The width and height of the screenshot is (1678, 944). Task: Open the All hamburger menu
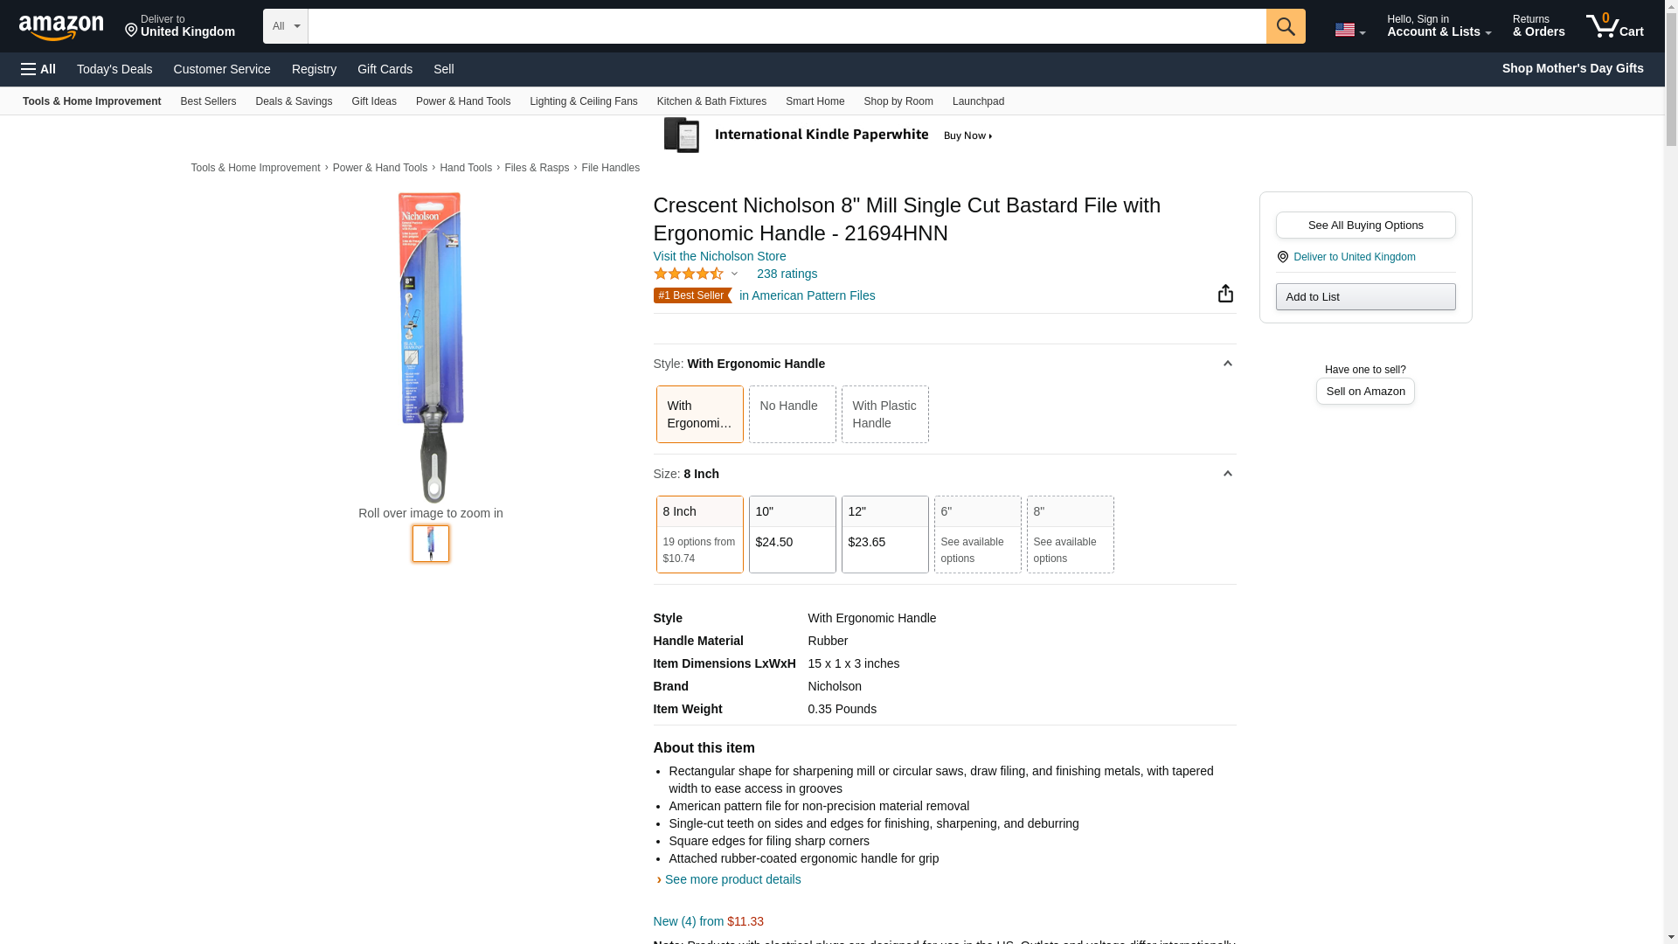(38, 69)
